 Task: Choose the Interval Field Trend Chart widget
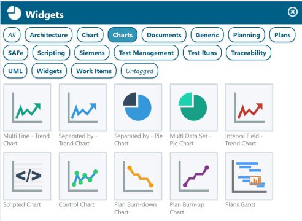pos(249,107)
